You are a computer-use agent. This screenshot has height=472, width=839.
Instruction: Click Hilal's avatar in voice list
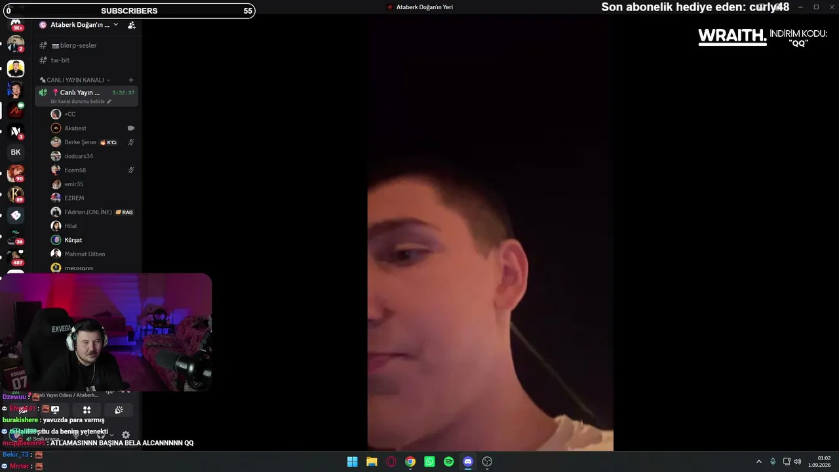pyautogui.click(x=56, y=226)
